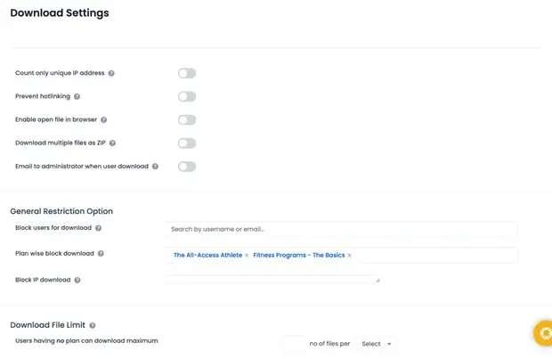Enable Download multiple files as ZIP

pyautogui.click(x=187, y=143)
